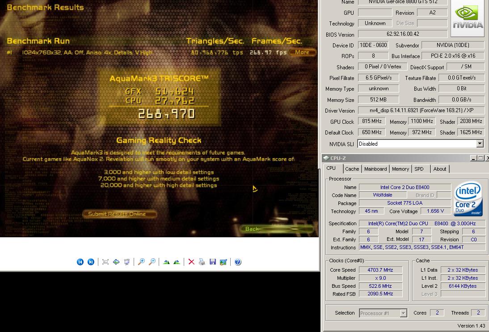The image size is (489, 332).
Task: Open the NVIDIA SLI dropdown
Action: [480, 144]
